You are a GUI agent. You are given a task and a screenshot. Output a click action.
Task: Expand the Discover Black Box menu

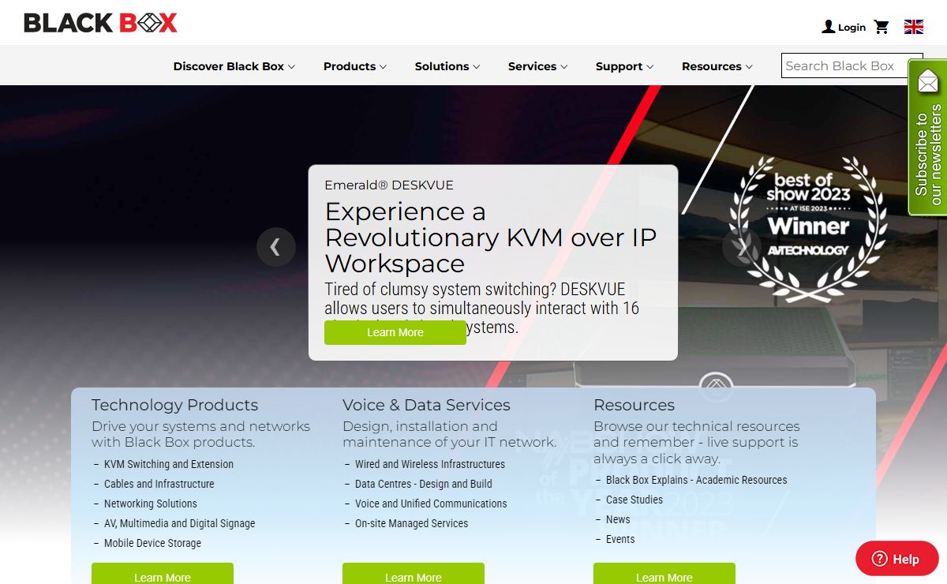coord(234,66)
